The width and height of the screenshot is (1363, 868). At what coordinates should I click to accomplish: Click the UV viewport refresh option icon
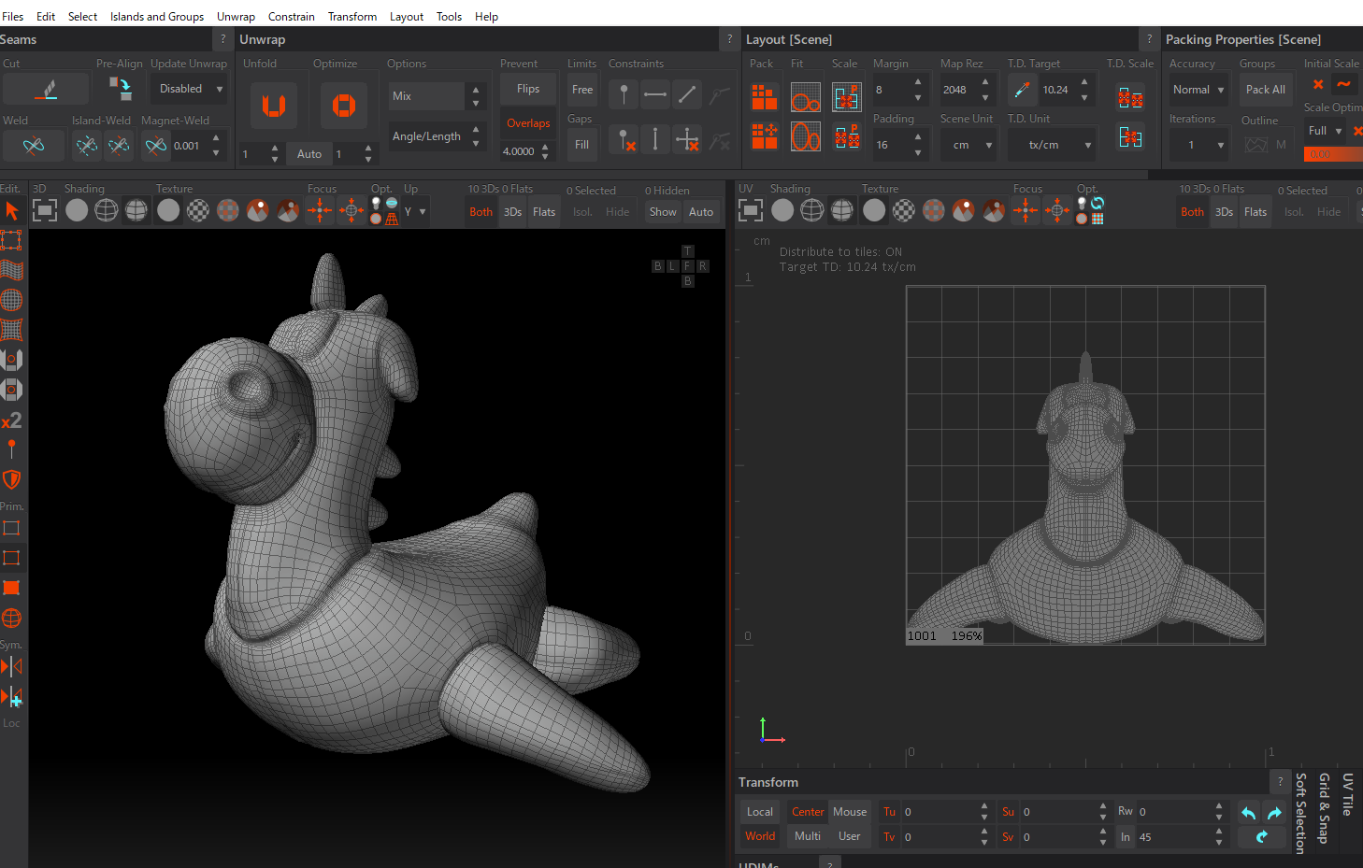1098,204
